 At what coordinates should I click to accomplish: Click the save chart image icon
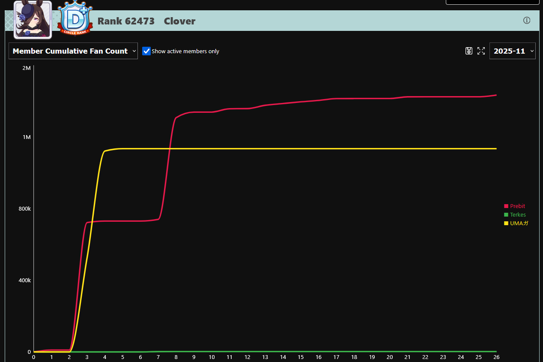[x=469, y=51]
